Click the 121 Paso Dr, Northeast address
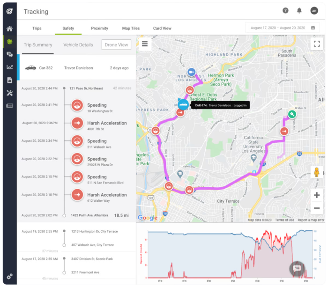 click(86, 88)
